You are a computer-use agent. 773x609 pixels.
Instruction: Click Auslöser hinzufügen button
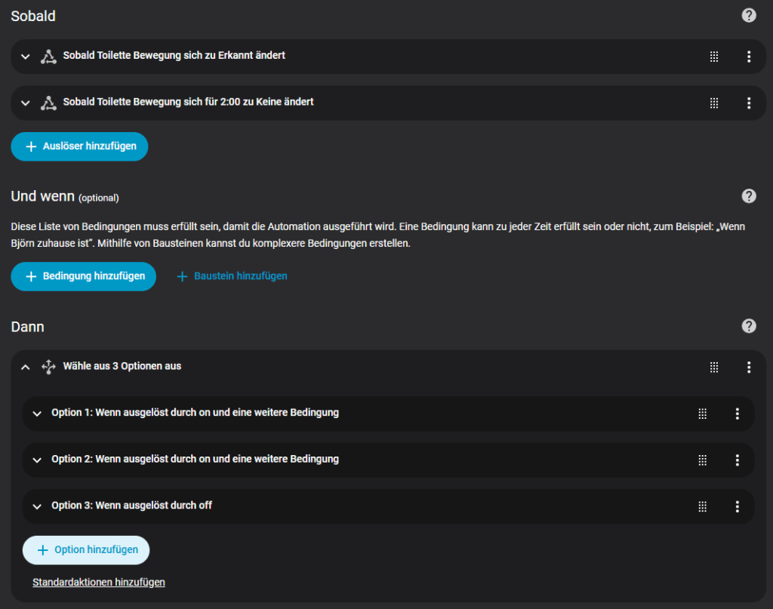[x=79, y=146]
